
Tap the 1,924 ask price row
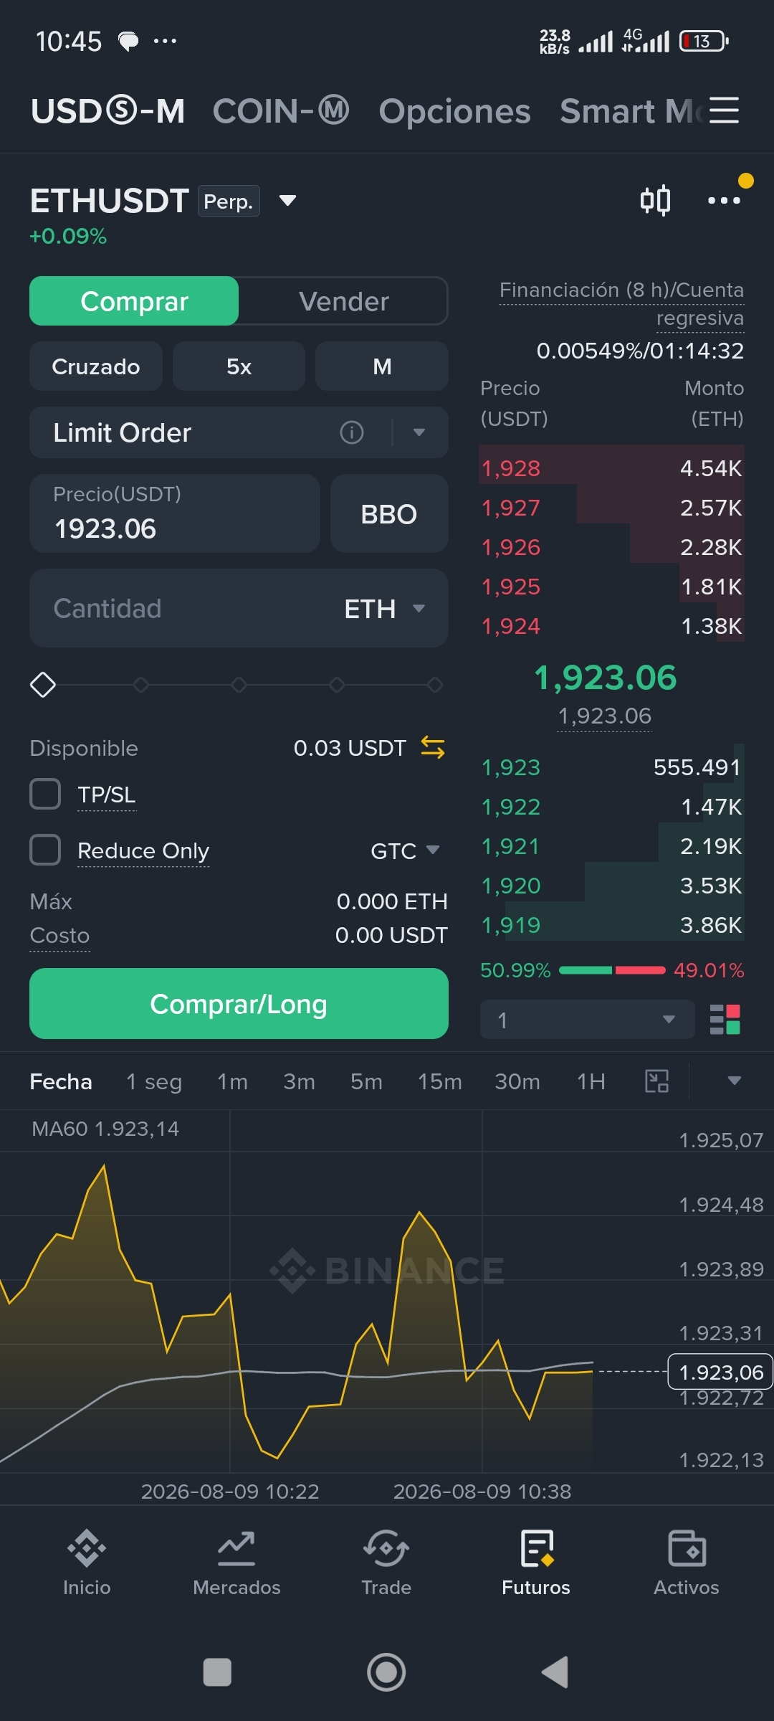[x=612, y=626]
